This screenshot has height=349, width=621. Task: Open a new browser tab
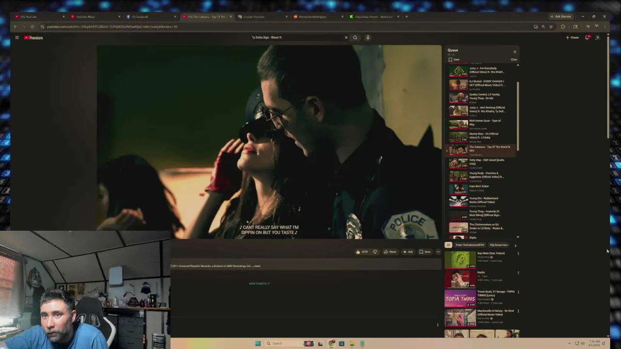click(x=407, y=16)
